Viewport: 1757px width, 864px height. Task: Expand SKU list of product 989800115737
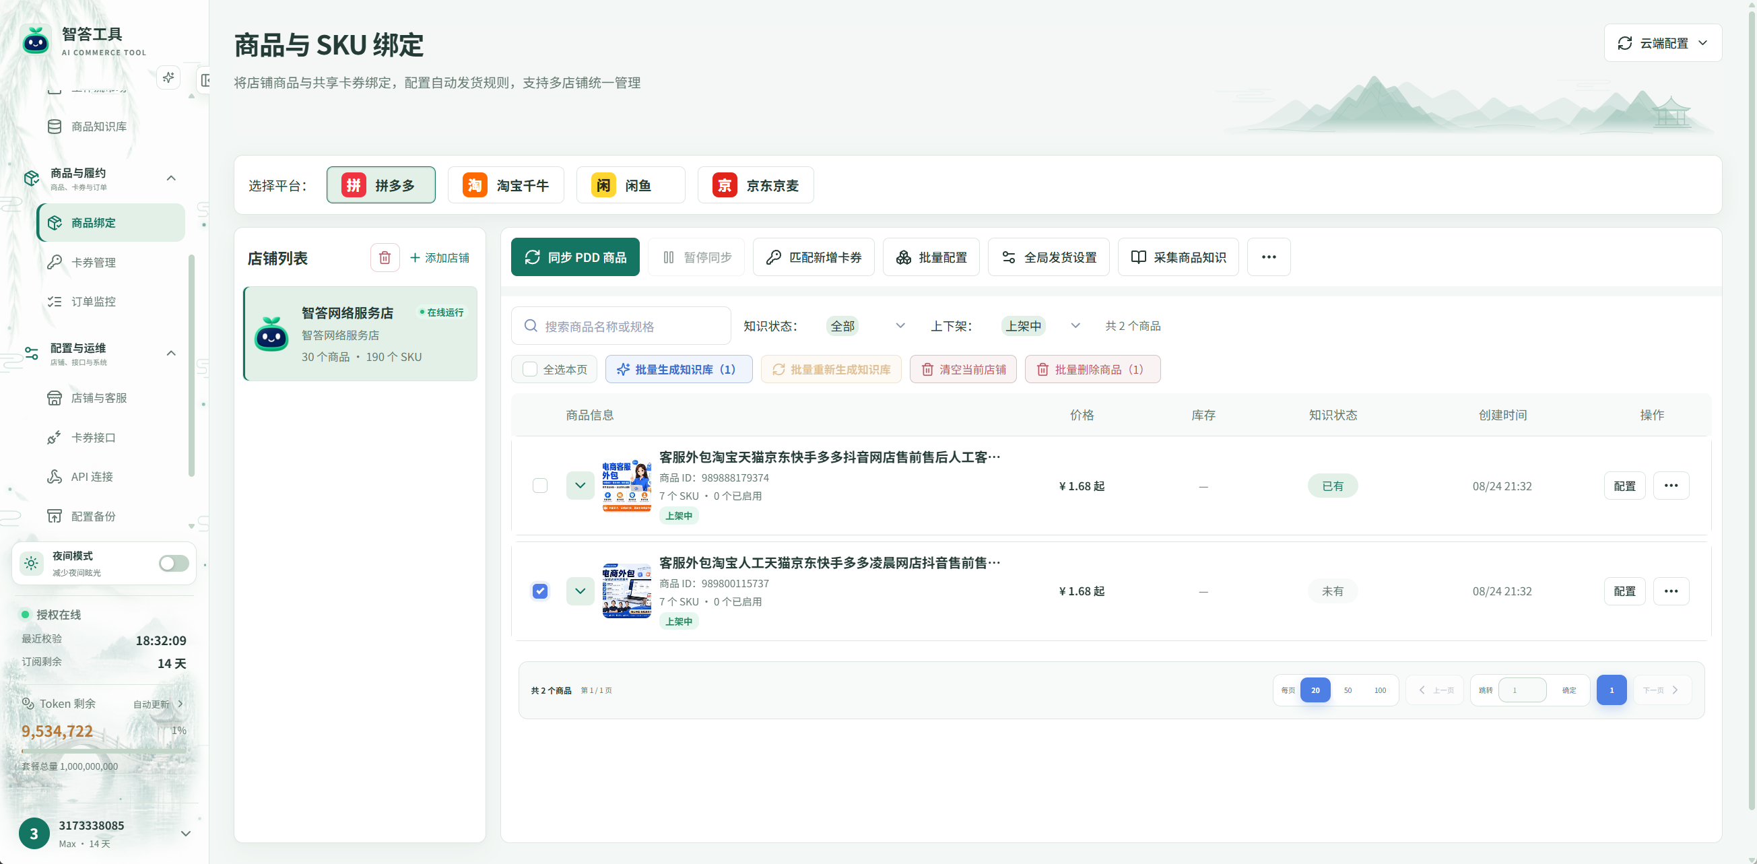point(581,591)
